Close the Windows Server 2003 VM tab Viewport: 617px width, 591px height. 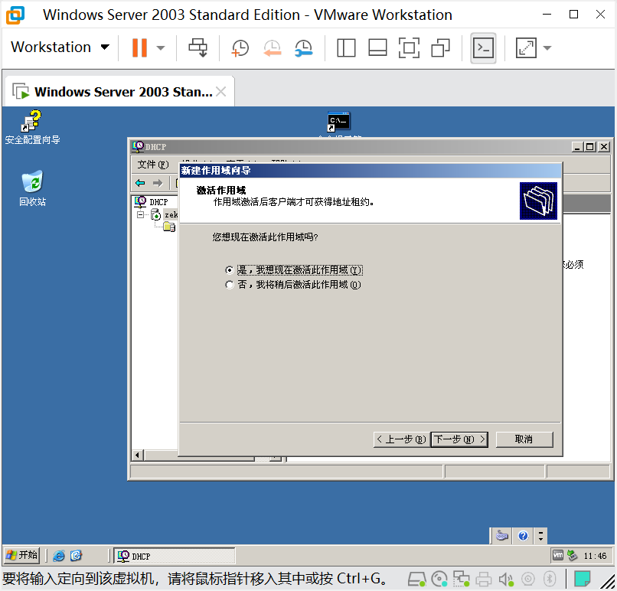tap(221, 92)
